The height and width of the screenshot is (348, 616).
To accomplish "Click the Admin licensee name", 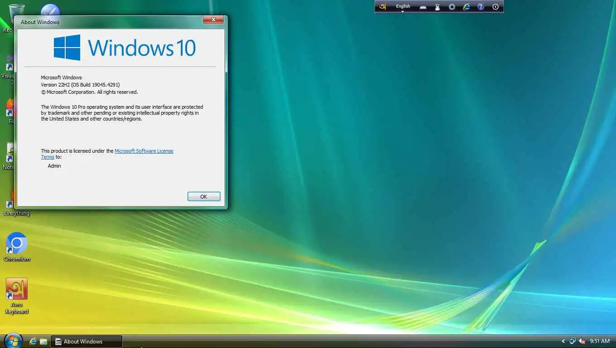I will [x=54, y=166].
